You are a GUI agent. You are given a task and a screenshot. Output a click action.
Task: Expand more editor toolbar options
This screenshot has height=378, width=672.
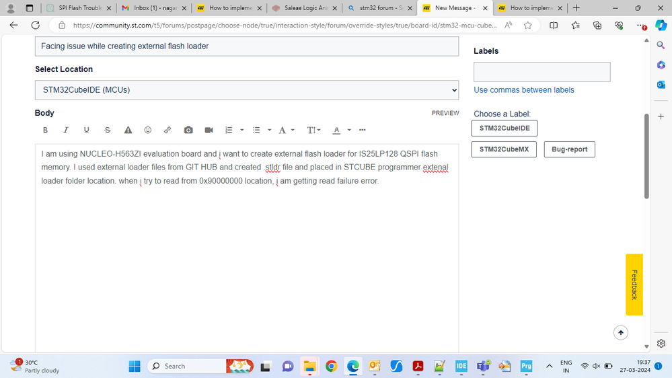(362, 130)
